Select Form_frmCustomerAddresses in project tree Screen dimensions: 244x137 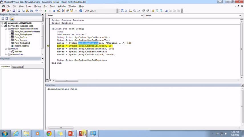tap(27, 32)
